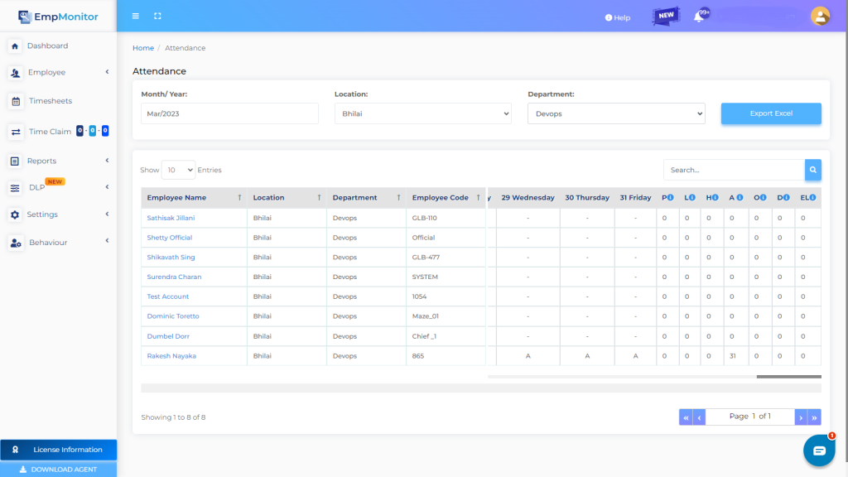Click the info icon next to P column
Screen dimensions: 848x477
(671, 197)
